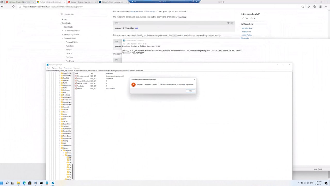The height and width of the screenshot is (186, 330).
Task: Expand the Schedule registry key
Action: pos(60,107)
